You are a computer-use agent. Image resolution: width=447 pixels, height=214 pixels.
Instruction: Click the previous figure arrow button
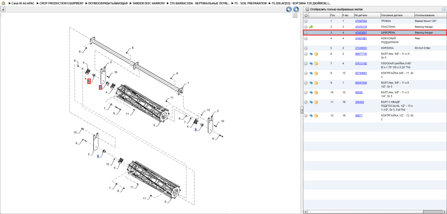pos(289,9)
